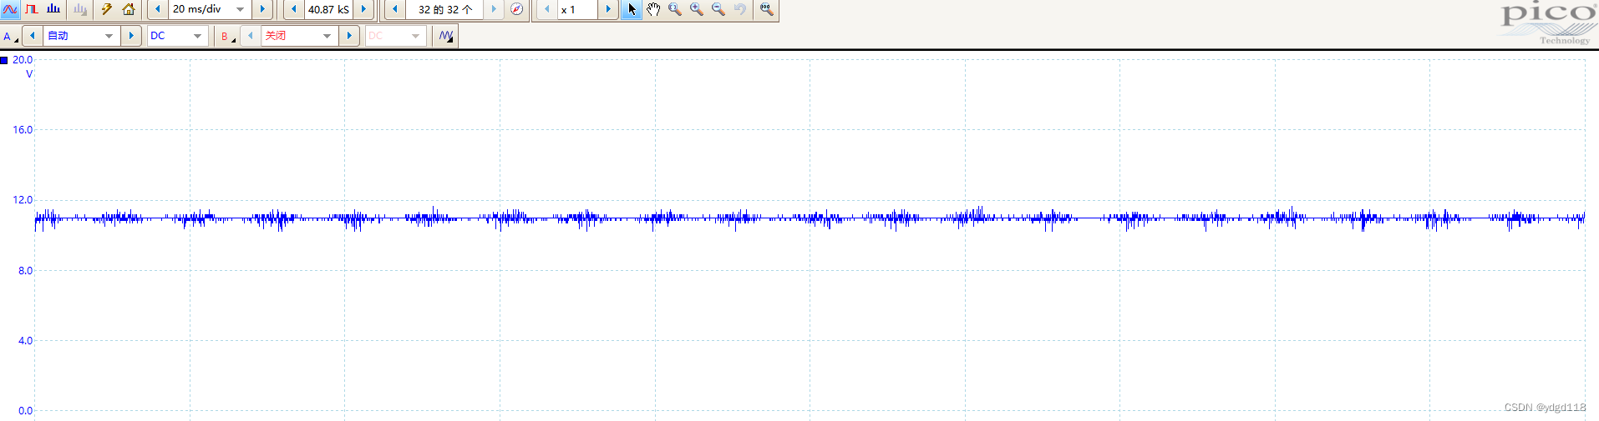Image resolution: width=1599 pixels, height=421 pixels.
Task: Click the buffer index 32 of 32 field
Action: [x=444, y=9]
